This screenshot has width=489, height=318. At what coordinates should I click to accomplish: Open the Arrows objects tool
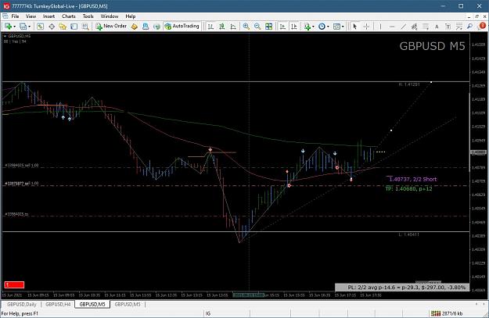[459, 27]
